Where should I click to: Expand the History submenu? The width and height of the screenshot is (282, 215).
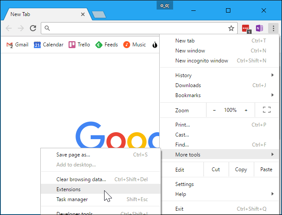click(220, 75)
